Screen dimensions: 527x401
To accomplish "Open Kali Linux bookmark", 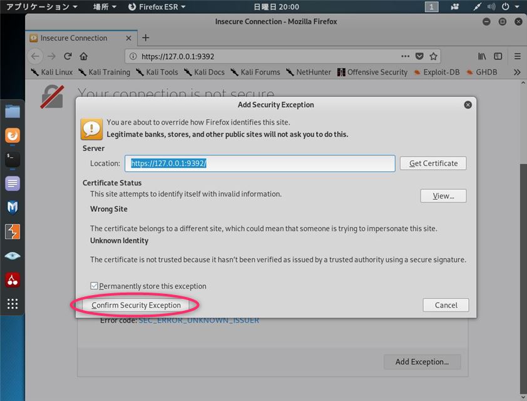I will tap(52, 72).
